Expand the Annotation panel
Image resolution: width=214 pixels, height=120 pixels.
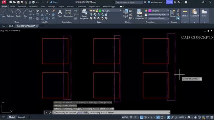[x=68, y=22]
